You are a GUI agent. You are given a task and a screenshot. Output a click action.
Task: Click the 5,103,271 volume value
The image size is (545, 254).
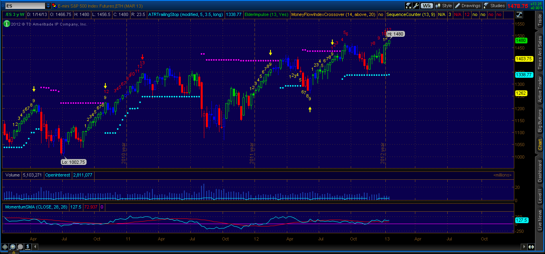tap(32, 175)
